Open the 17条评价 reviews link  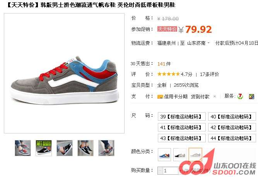(x=209, y=74)
